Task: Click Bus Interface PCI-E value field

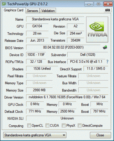Action: pos(86,62)
